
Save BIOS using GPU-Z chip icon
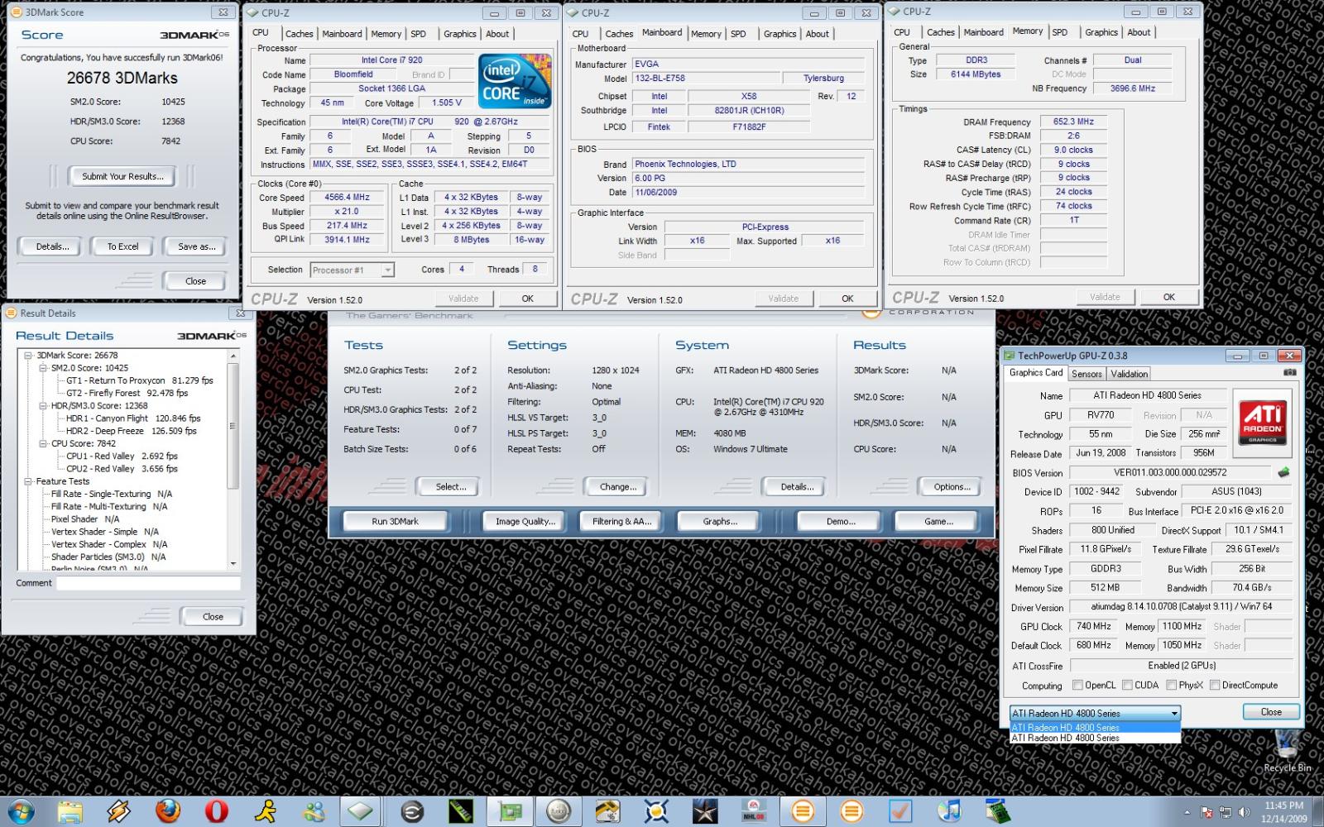(x=1283, y=473)
